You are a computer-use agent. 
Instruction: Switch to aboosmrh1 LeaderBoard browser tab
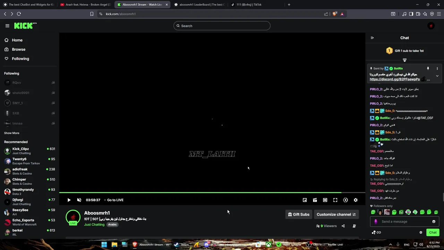click(x=199, y=5)
